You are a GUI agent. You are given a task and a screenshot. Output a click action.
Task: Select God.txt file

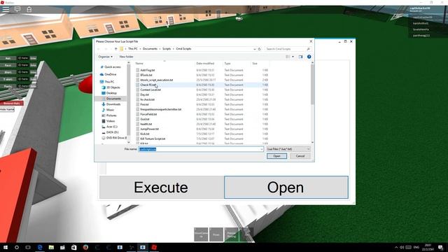coord(145,119)
